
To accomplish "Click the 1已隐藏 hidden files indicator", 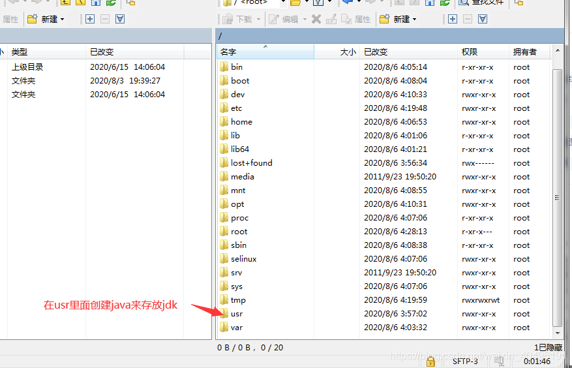I will coord(549,348).
